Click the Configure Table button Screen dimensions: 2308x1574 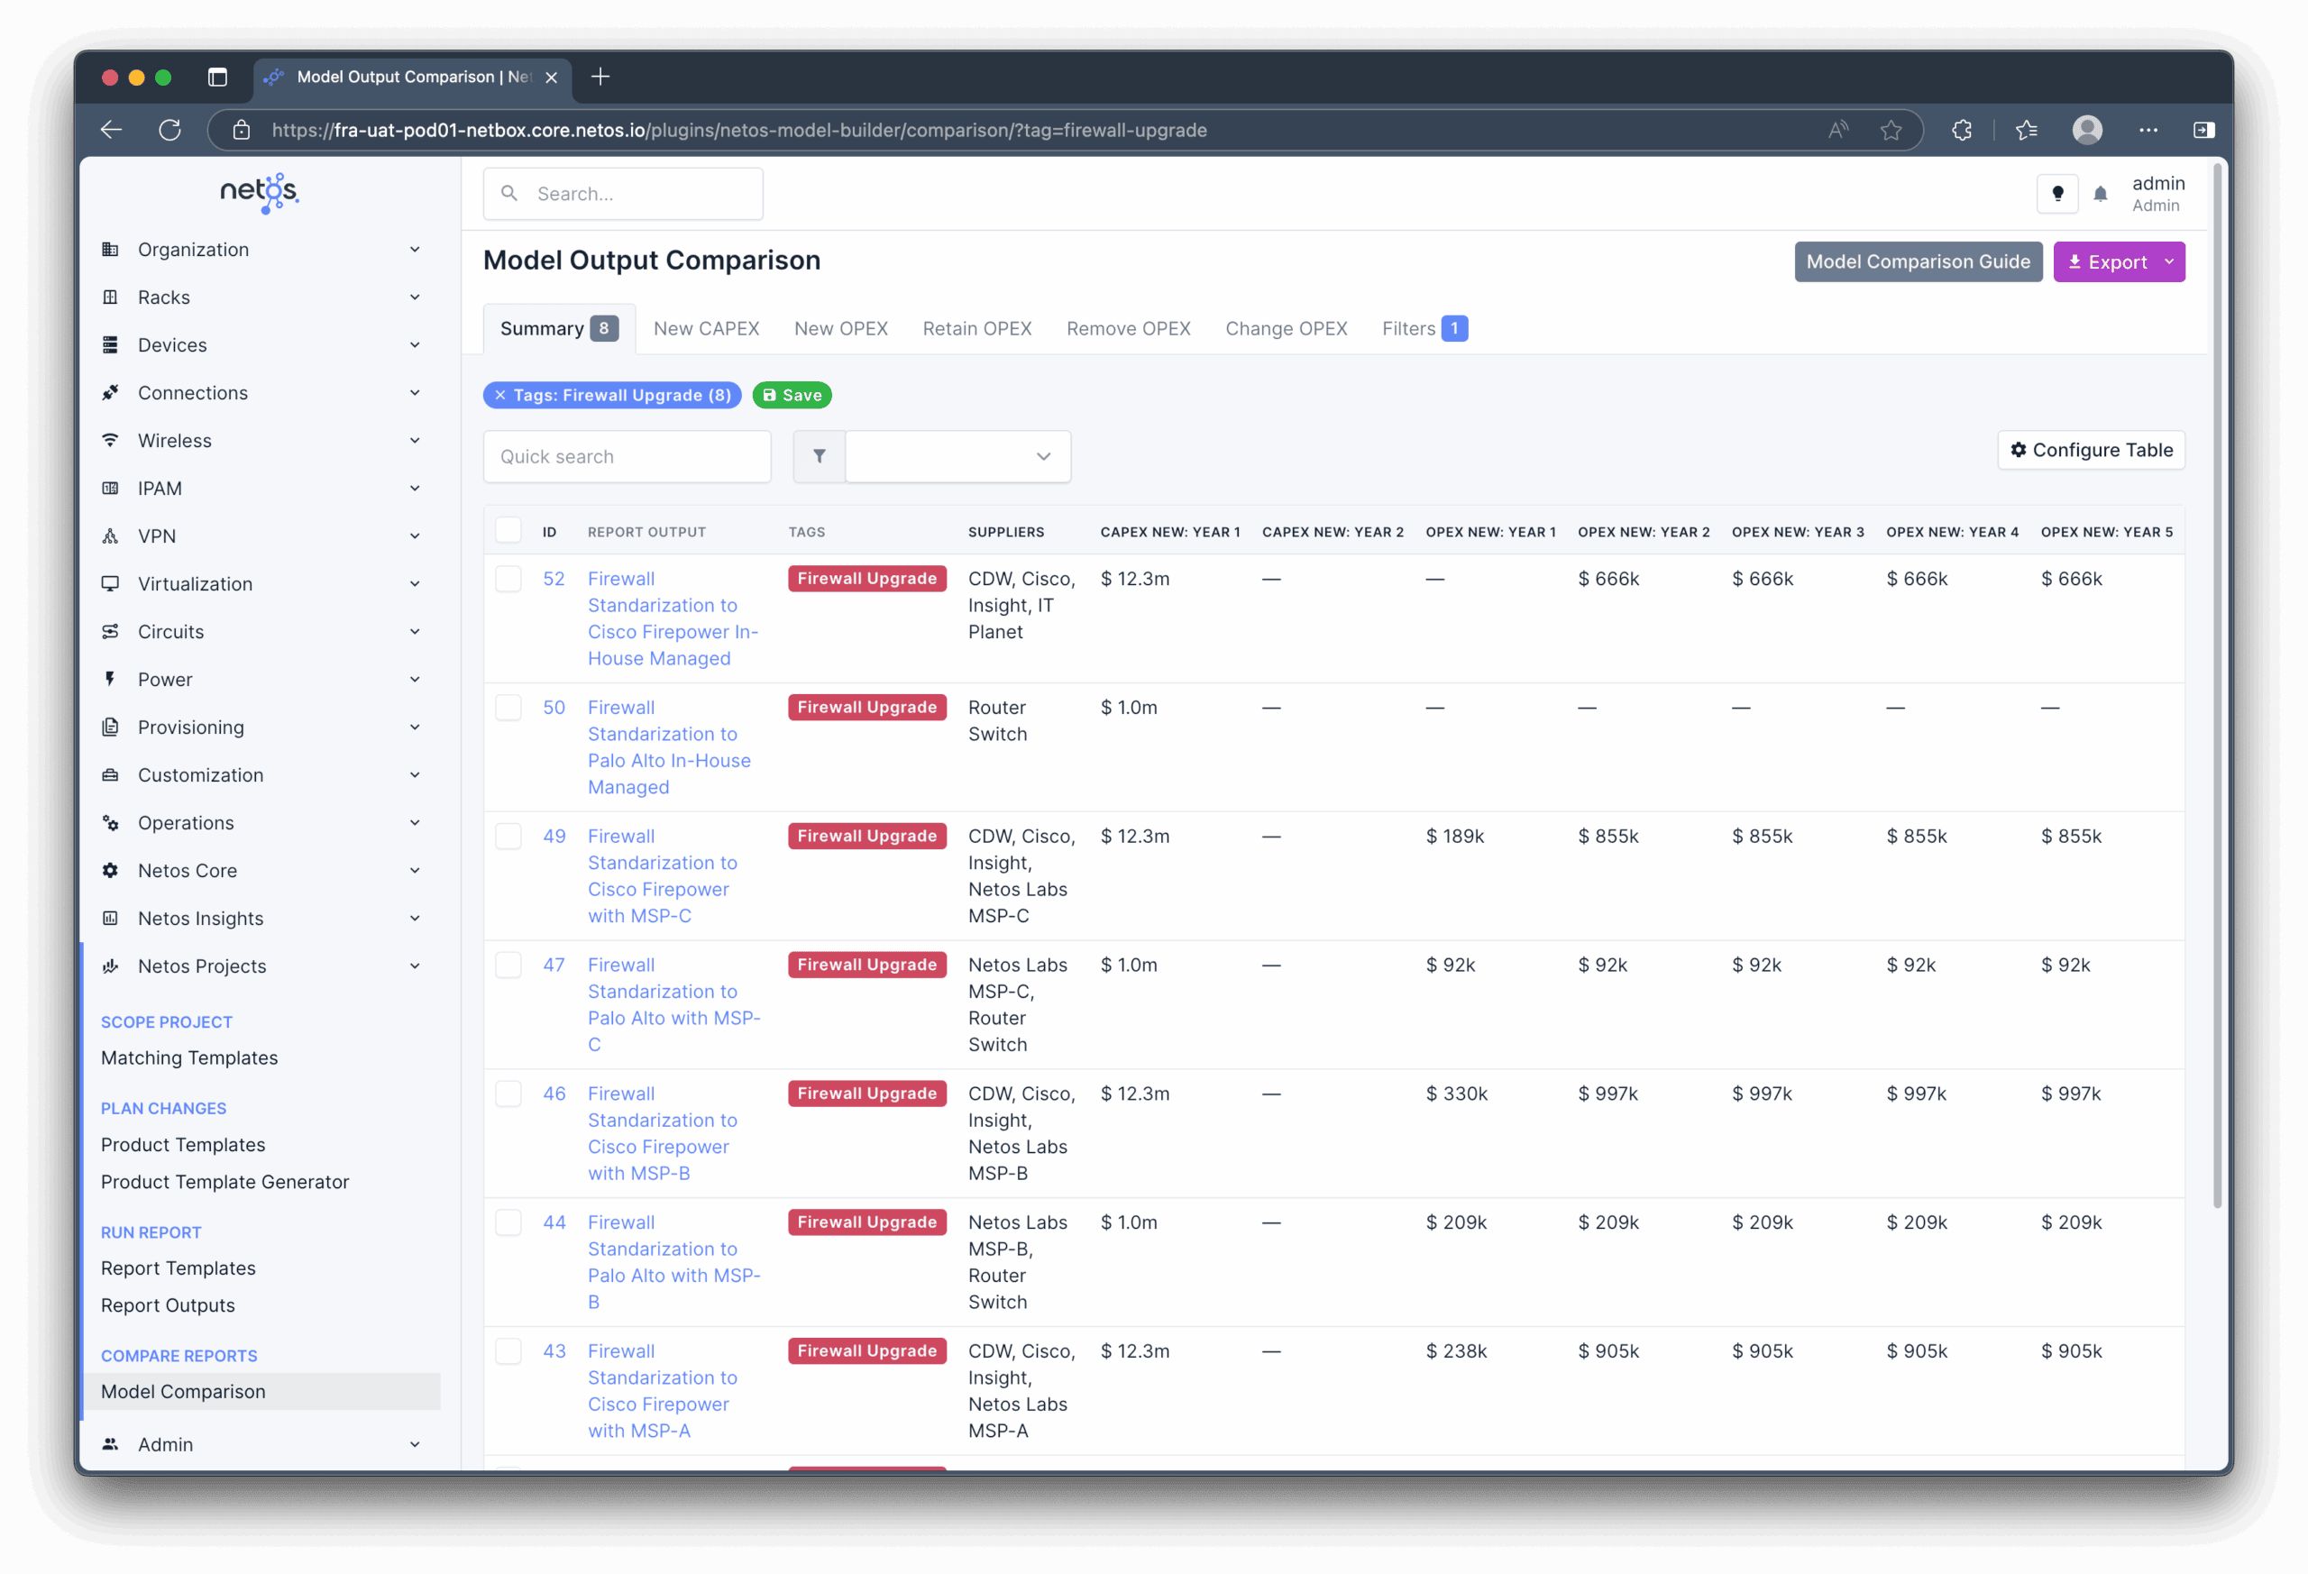[x=2091, y=450]
